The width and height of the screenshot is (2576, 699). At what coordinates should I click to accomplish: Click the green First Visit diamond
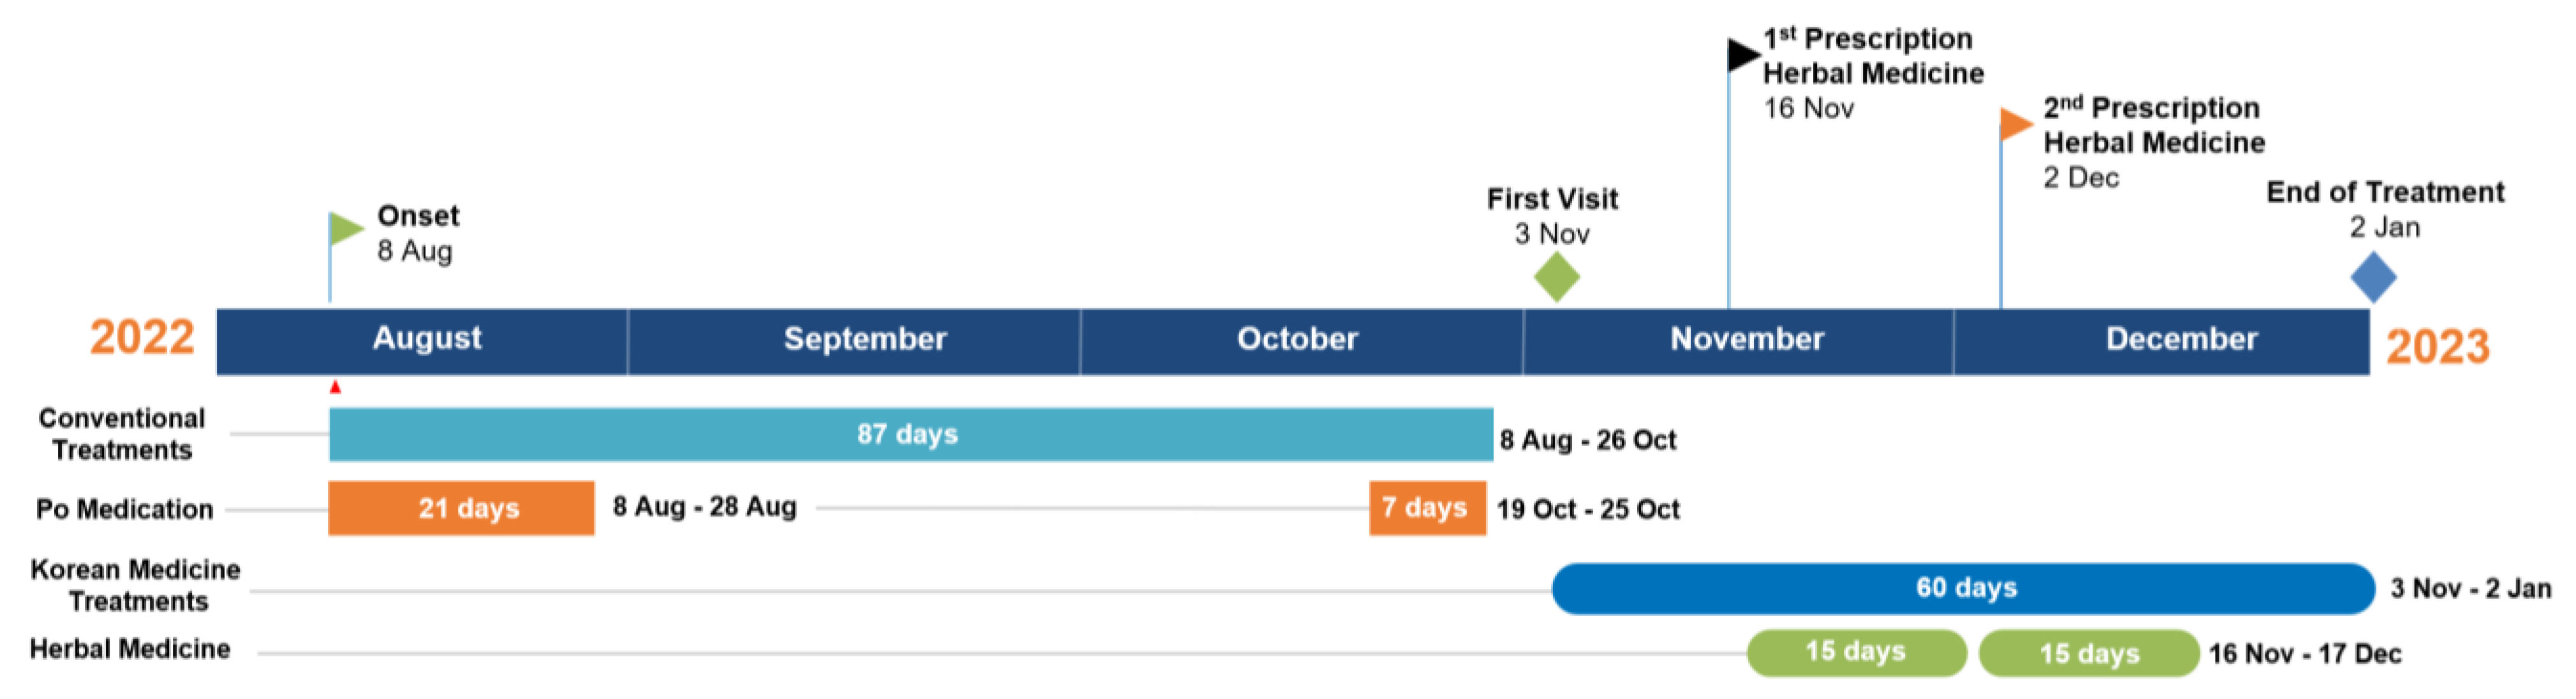click(x=1556, y=277)
